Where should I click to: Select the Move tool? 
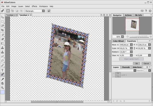pos(2,17)
